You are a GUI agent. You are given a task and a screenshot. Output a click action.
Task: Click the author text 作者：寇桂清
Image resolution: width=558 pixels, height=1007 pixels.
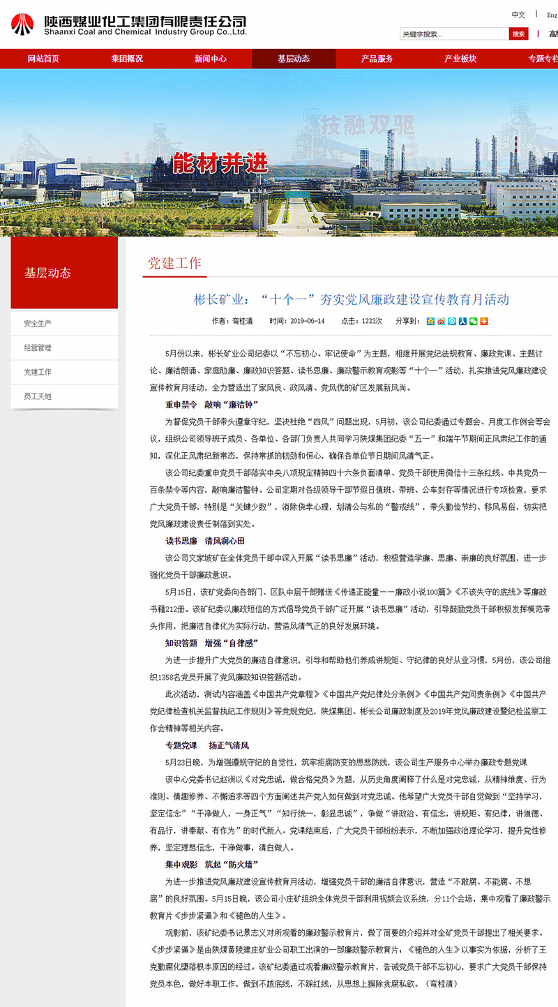coord(232,321)
